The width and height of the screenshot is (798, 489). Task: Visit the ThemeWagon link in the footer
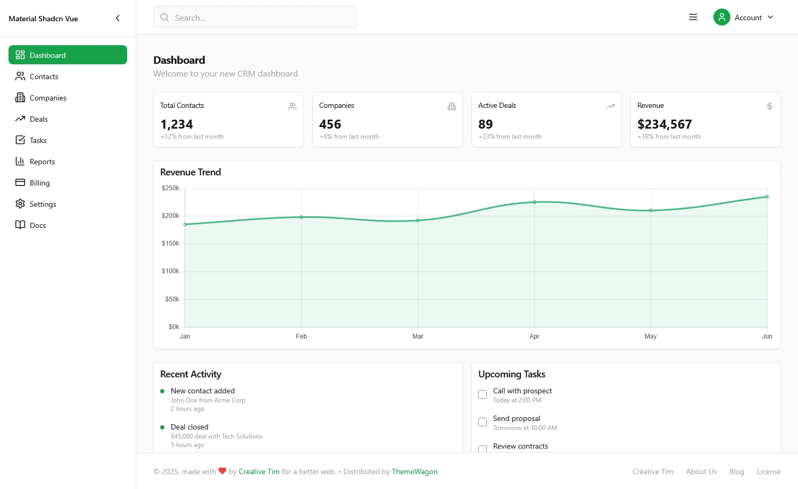[414, 471]
